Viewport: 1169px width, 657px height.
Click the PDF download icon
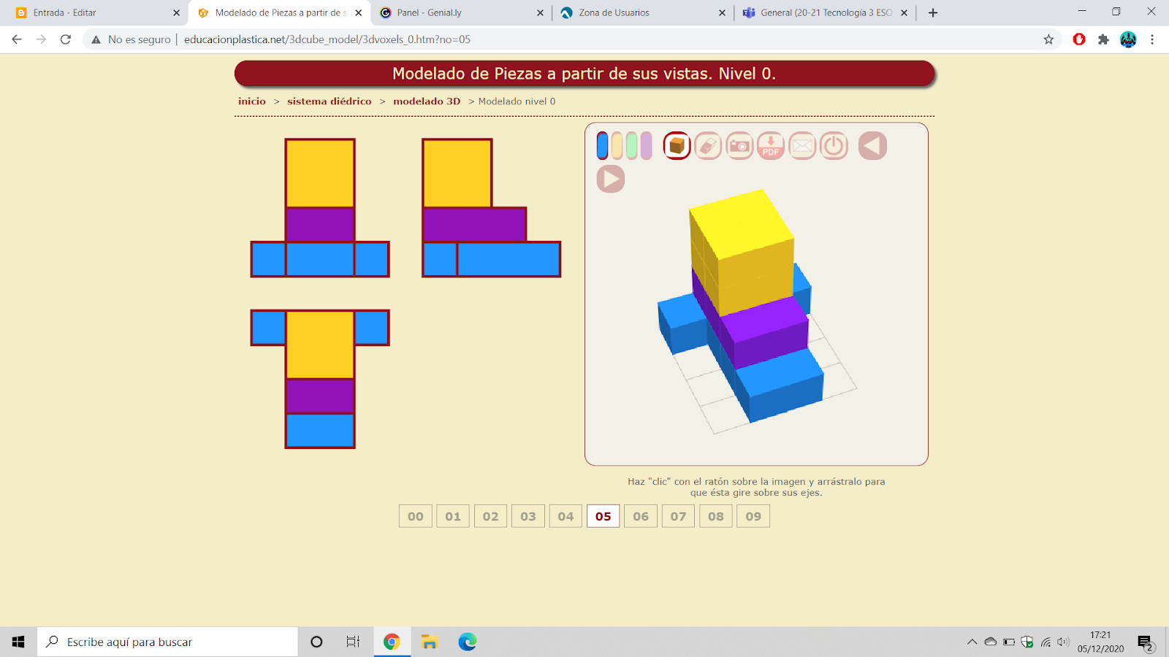pyautogui.click(x=771, y=145)
